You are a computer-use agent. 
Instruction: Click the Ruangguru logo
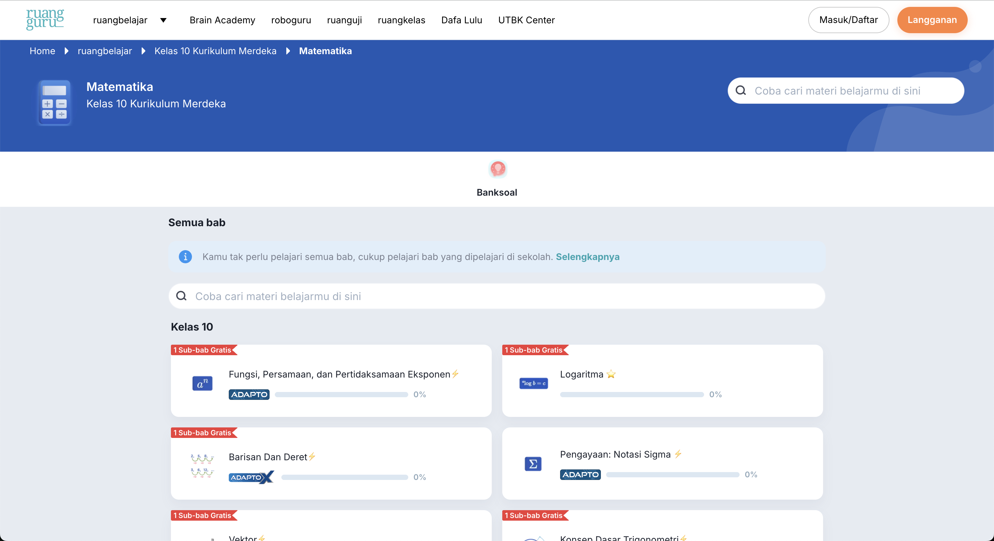45,19
